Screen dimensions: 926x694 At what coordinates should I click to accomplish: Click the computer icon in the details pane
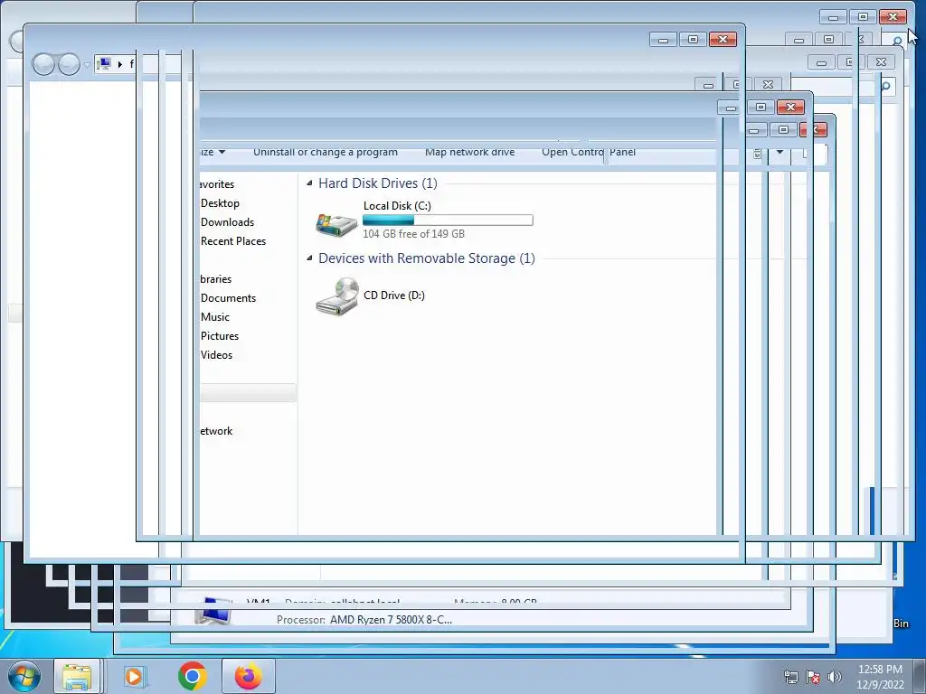click(x=213, y=610)
